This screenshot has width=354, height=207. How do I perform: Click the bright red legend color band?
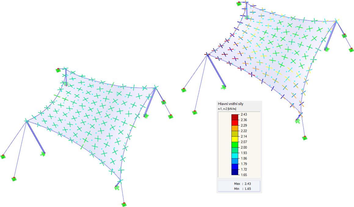point(235,123)
